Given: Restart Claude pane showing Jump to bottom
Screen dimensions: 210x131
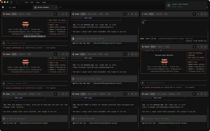Looking at the screenshot, I should click(66, 14).
